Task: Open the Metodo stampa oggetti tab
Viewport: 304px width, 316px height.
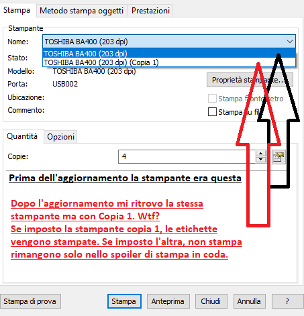Action: [x=82, y=11]
